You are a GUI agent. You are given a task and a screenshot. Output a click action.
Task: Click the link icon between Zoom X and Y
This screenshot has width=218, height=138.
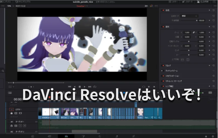[x=194, y=32]
